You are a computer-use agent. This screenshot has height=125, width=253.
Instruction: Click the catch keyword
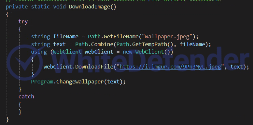pyautogui.click(x=26, y=96)
